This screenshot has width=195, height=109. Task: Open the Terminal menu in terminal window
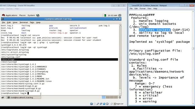coord(23,22)
